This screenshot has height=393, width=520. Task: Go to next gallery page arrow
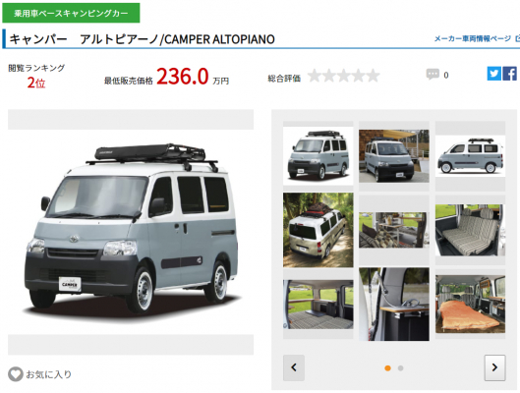494,367
